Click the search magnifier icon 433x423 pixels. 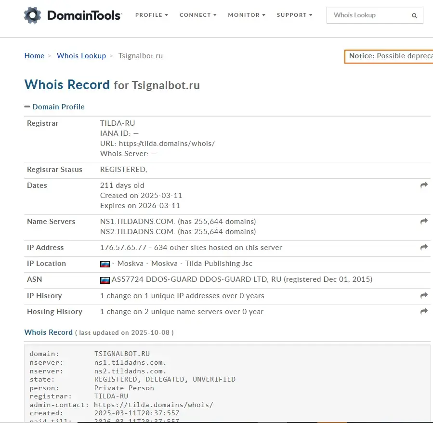pyautogui.click(x=414, y=15)
